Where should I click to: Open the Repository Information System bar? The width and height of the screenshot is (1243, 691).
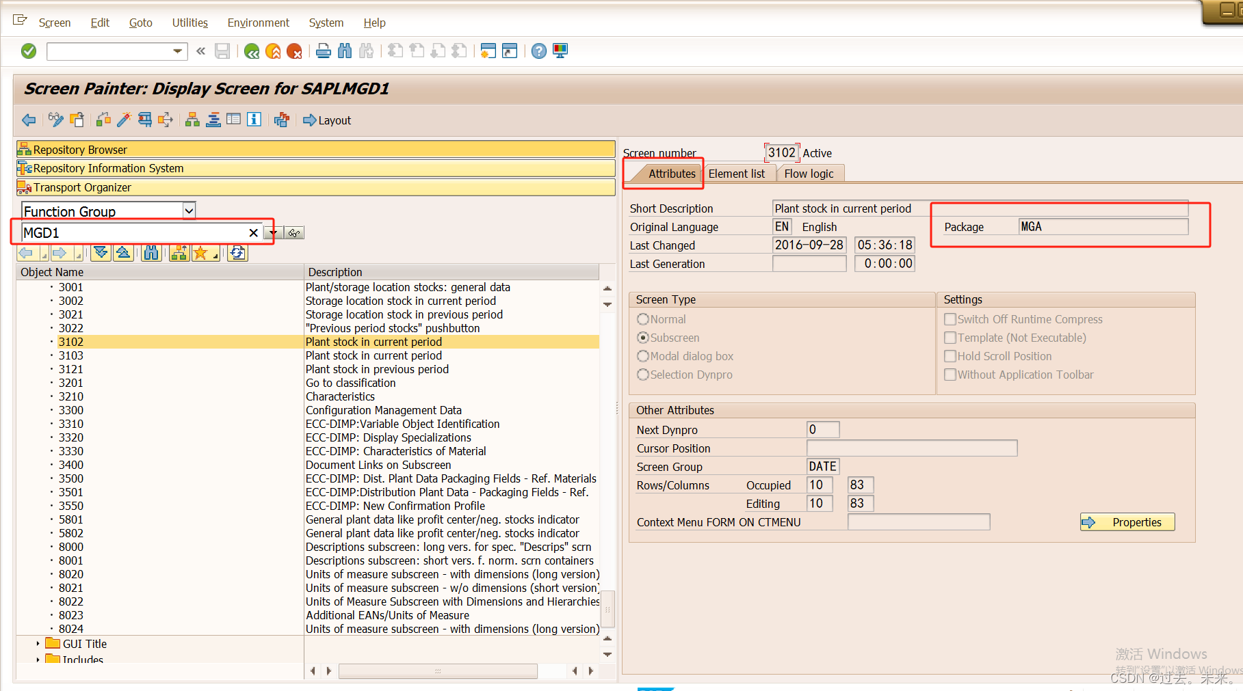[315, 168]
